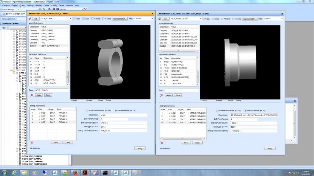The image size is (314, 176).
Task: Click horizontal scrollbar under SDP_HUBS bolting list
Action: coord(182,138)
